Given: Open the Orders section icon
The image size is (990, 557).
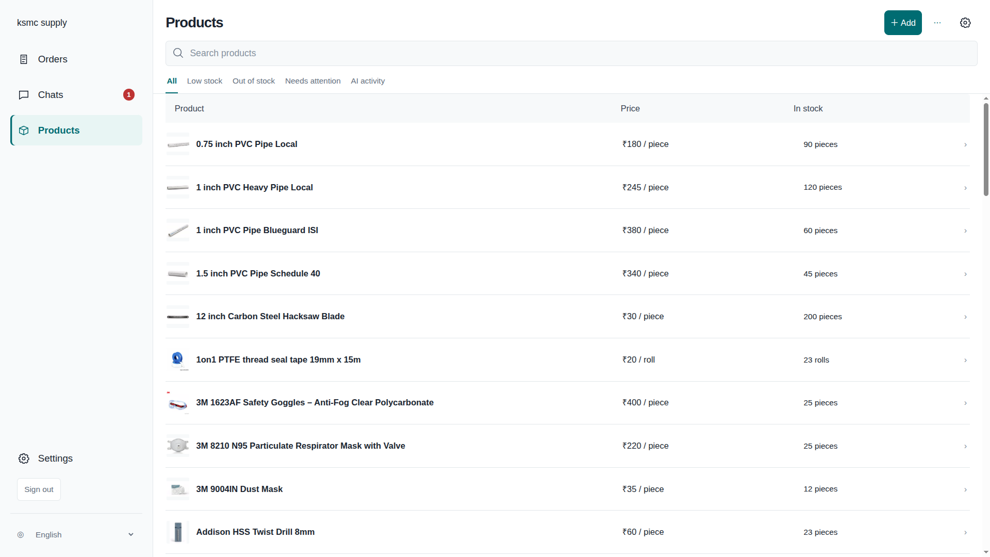Looking at the screenshot, I should click(24, 59).
